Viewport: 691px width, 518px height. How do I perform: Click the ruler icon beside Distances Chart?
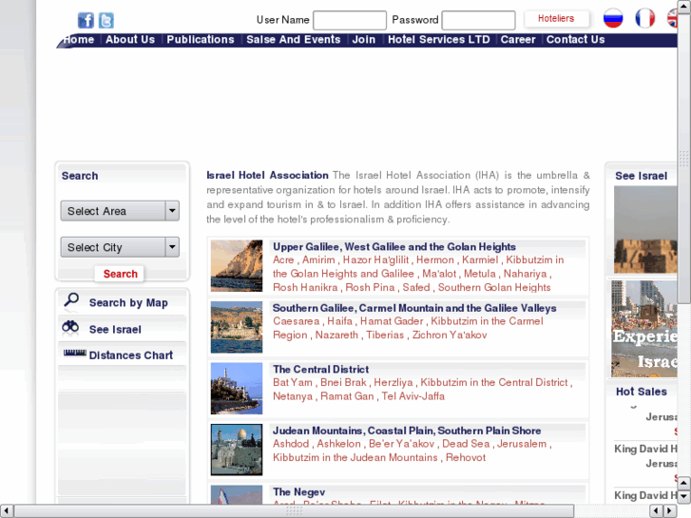pos(75,353)
